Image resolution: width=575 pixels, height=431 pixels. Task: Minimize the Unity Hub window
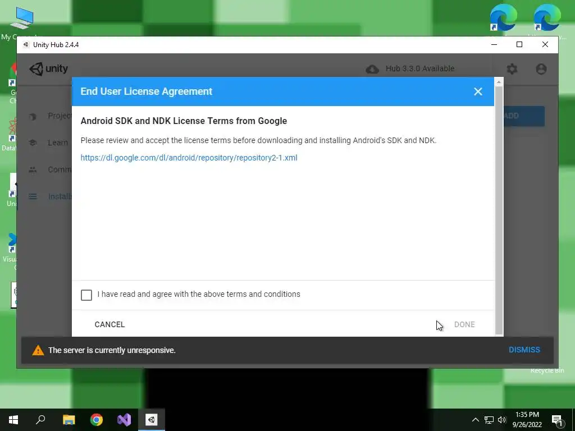(494, 45)
